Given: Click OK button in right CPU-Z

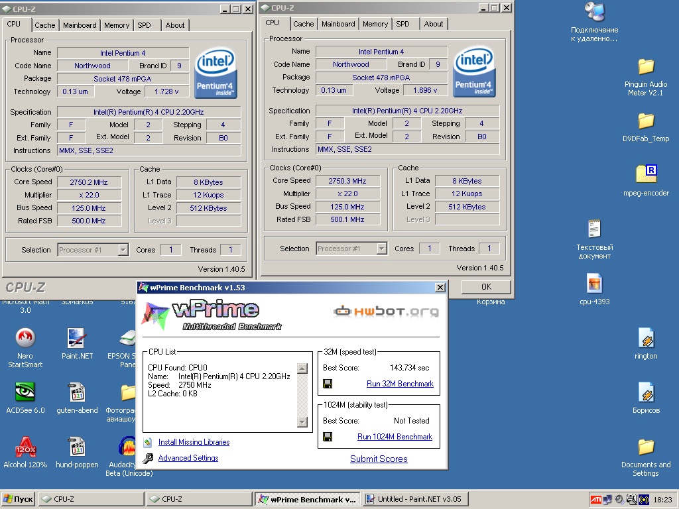Looking at the screenshot, I should tap(486, 286).
